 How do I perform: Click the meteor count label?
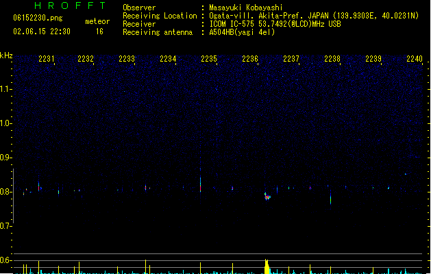tap(97, 21)
